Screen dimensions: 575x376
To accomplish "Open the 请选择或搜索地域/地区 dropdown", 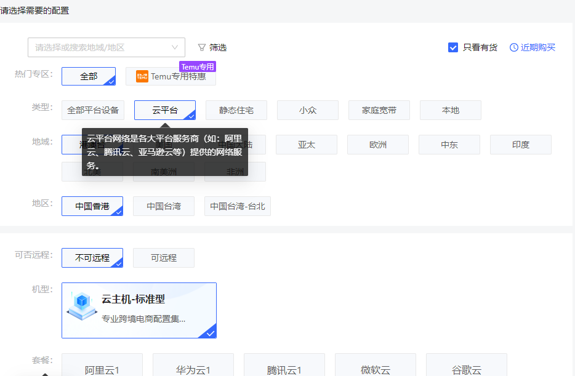I will 107,47.
